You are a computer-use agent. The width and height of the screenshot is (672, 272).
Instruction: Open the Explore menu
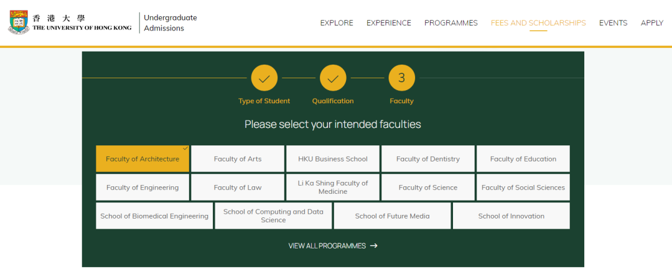coord(337,23)
